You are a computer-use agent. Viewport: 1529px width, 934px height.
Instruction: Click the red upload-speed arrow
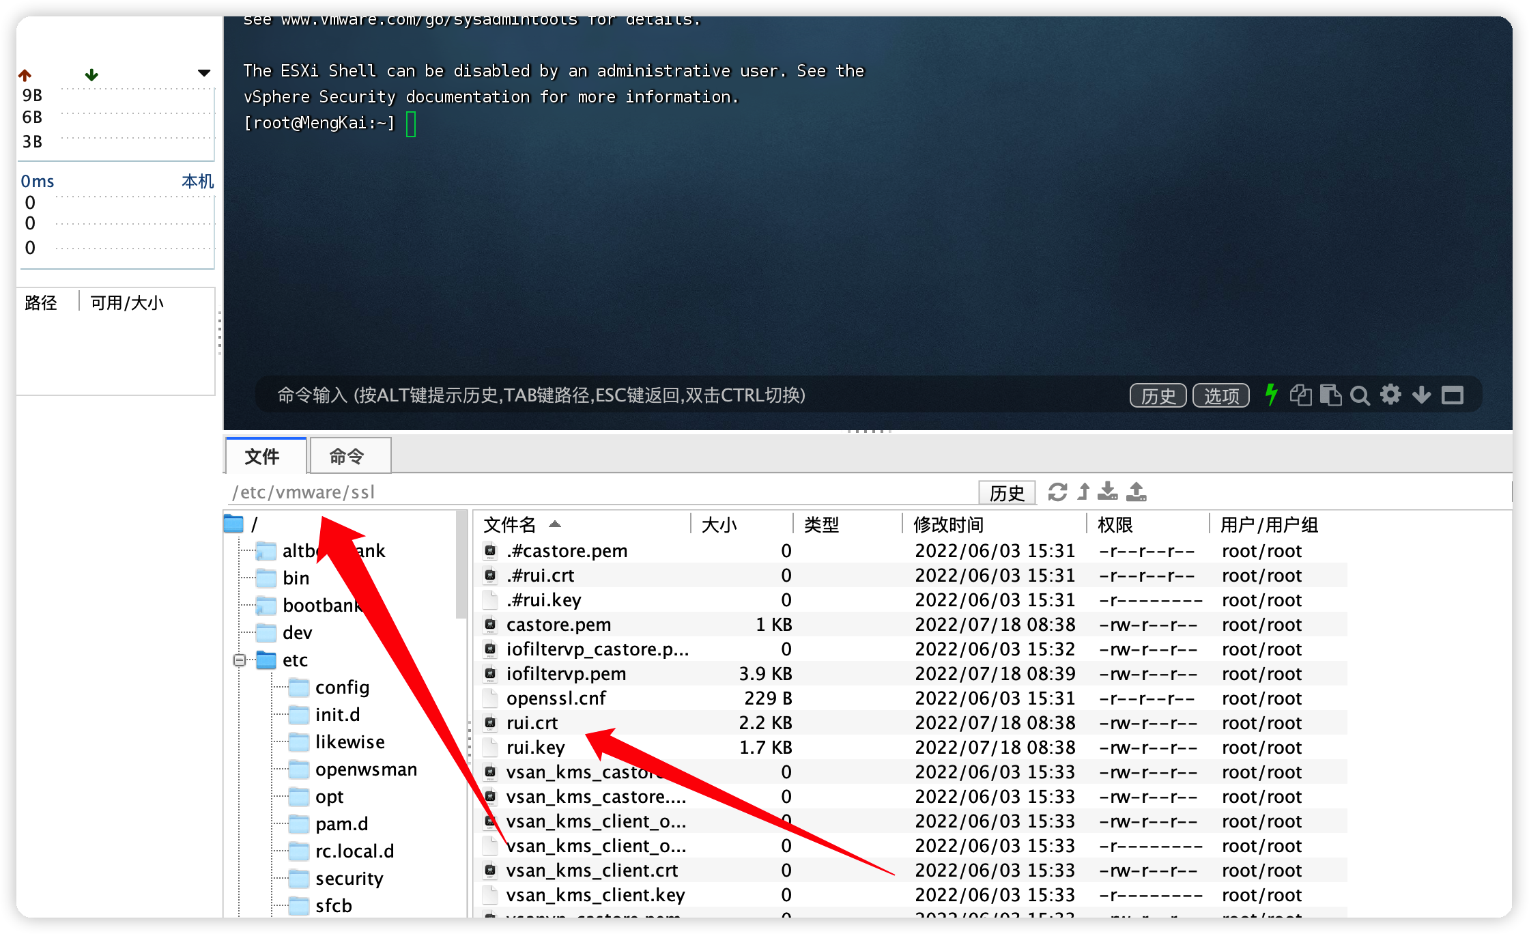pos(25,74)
